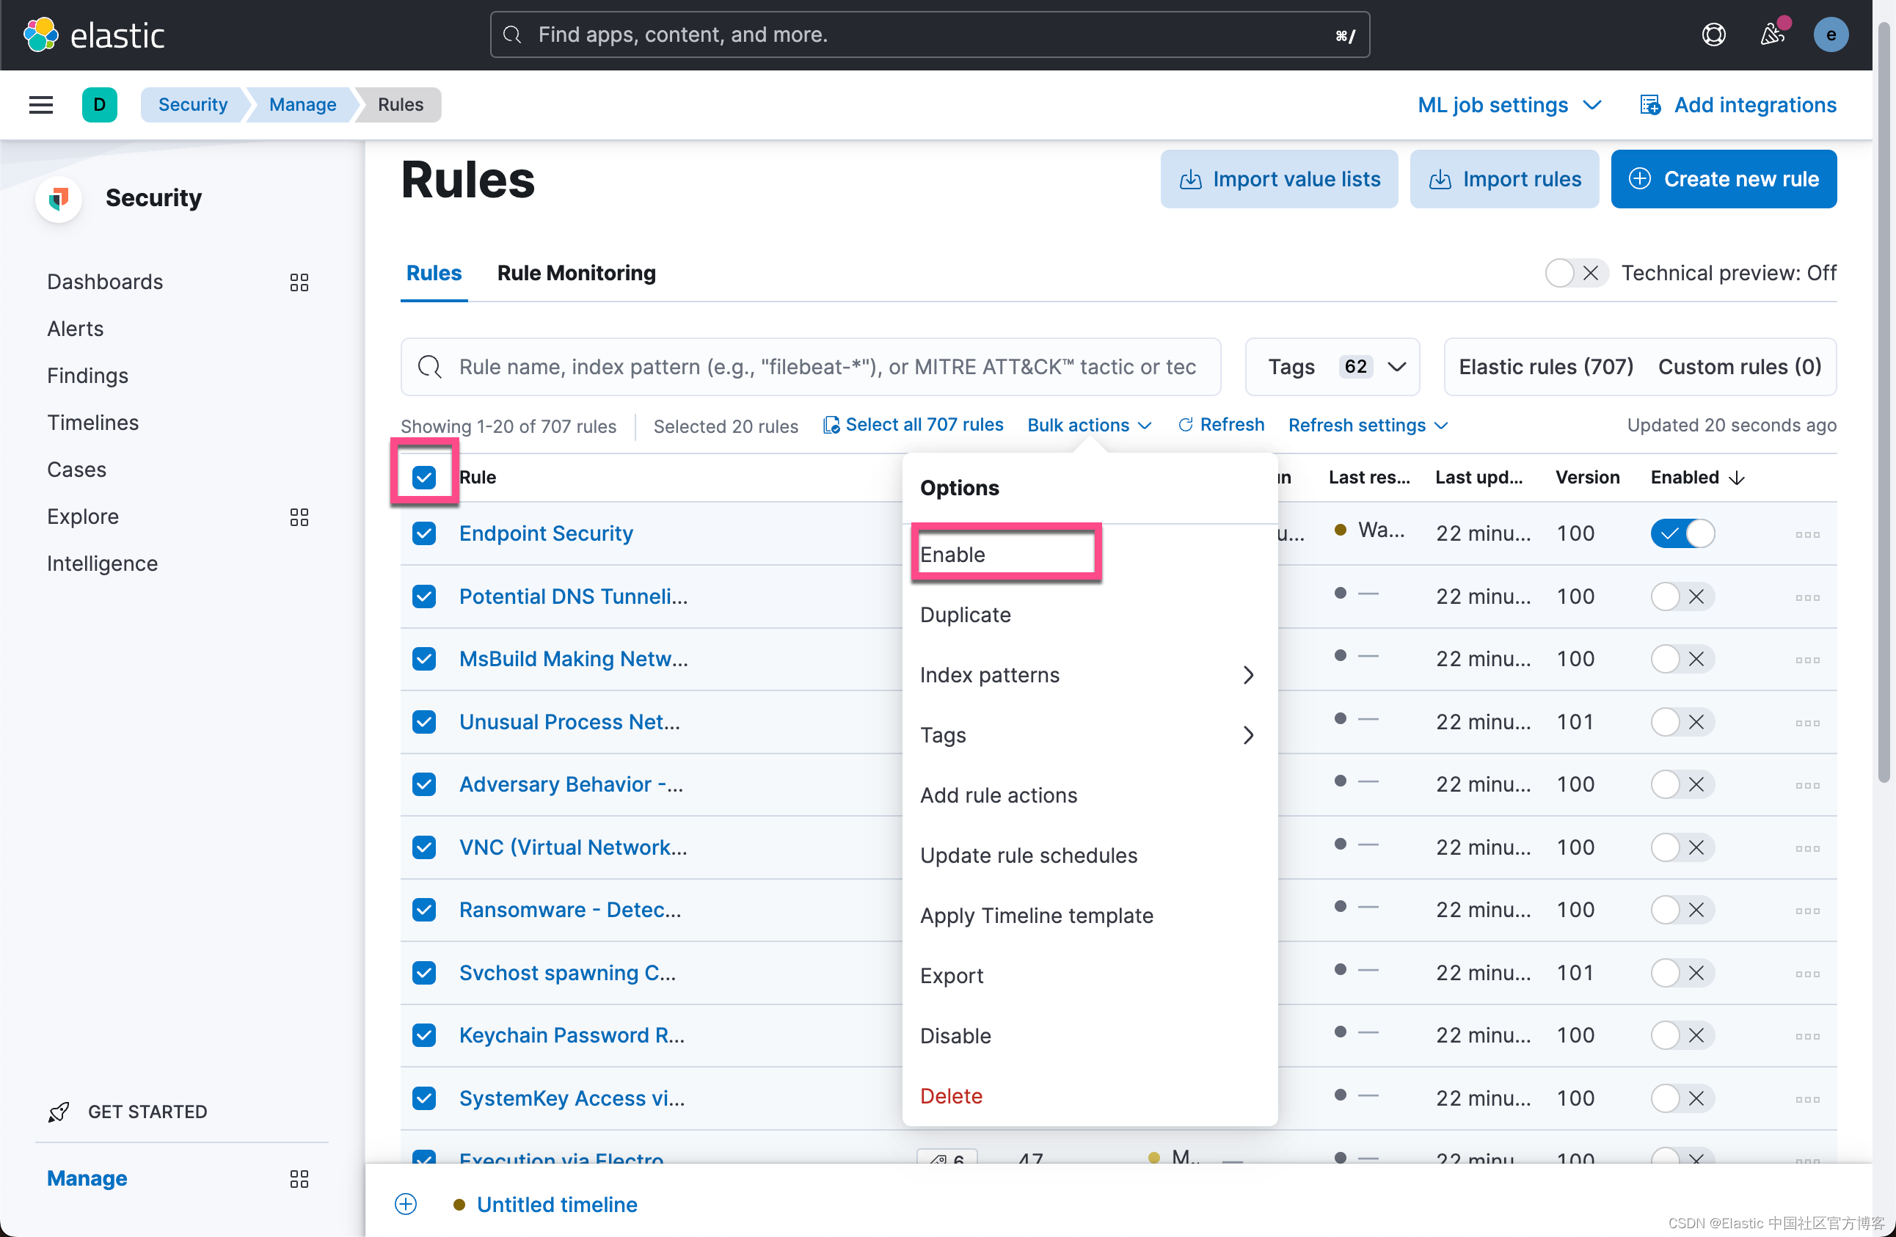Click the Elastic logo

[94, 35]
